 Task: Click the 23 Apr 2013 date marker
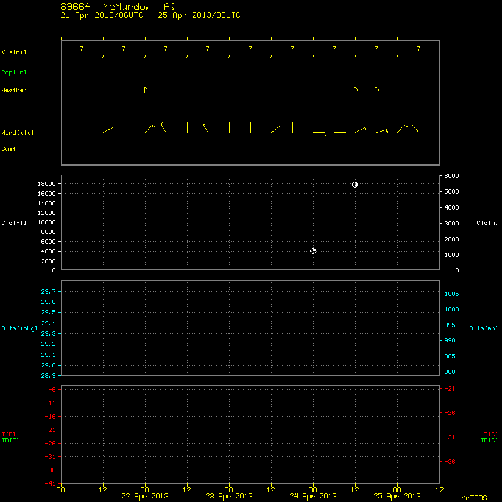click(229, 496)
